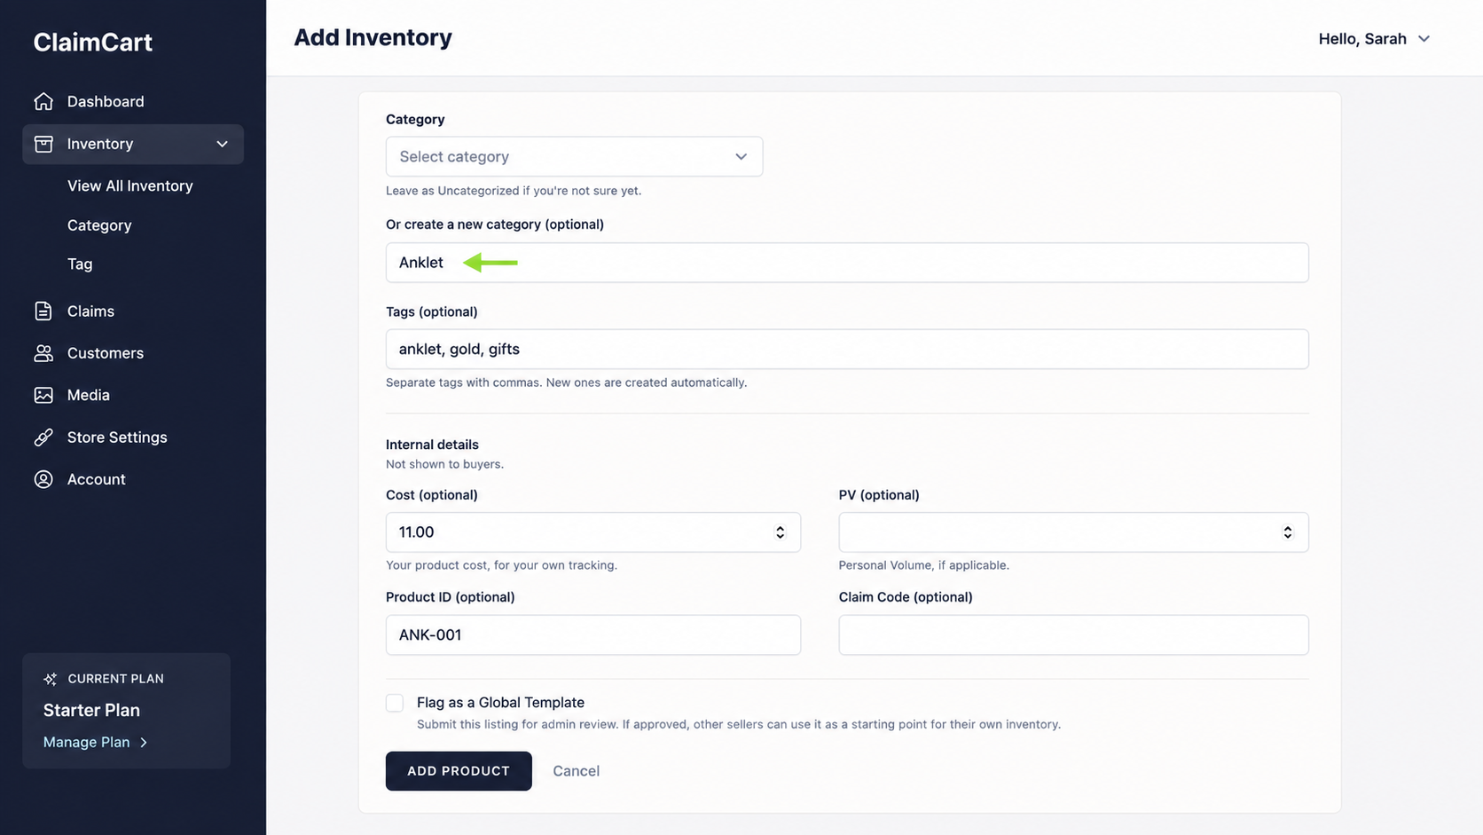The image size is (1483, 835).
Task: Focus the Cost input showing 11.00
Action: [x=593, y=532]
